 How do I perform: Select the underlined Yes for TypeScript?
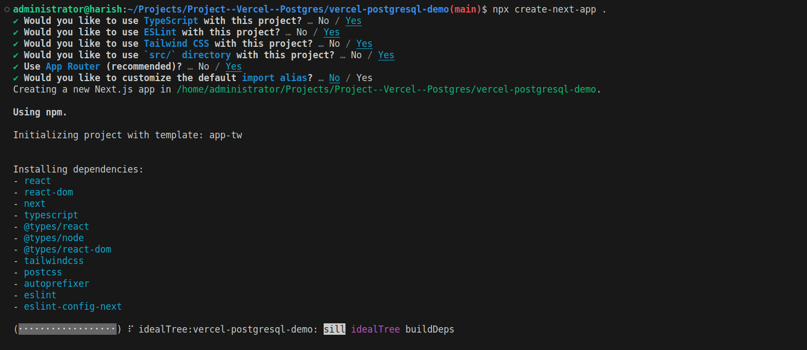click(354, 21)
